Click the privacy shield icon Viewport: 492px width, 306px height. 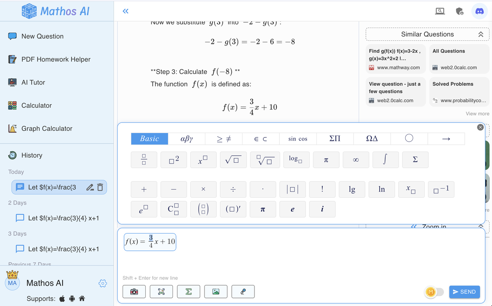coord(459,11)
